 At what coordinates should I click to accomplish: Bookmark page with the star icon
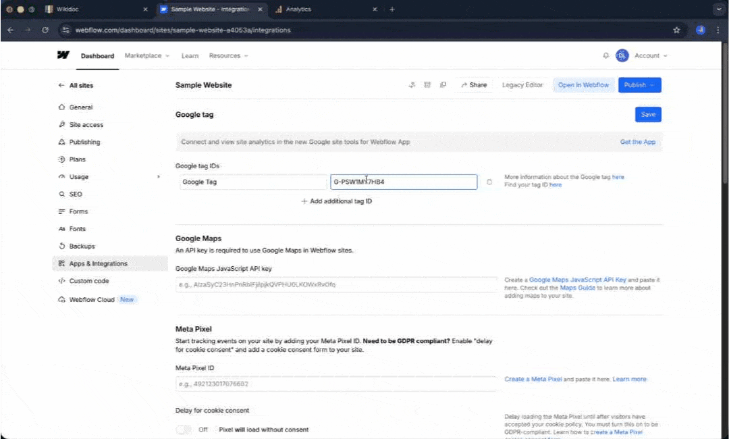[676, 30]
